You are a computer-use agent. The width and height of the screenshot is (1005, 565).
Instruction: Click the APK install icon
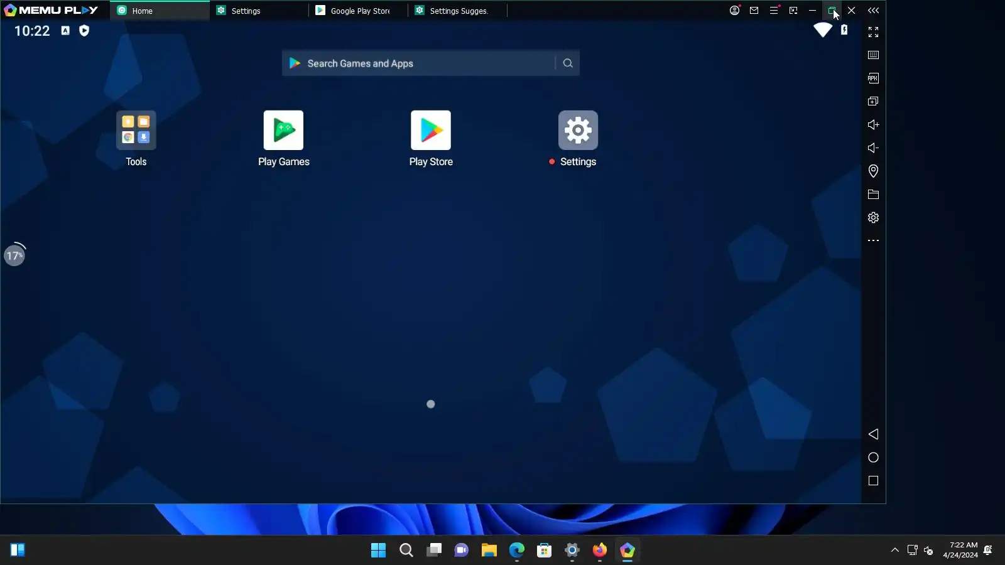pyautogui.click(x=873, y=78)
